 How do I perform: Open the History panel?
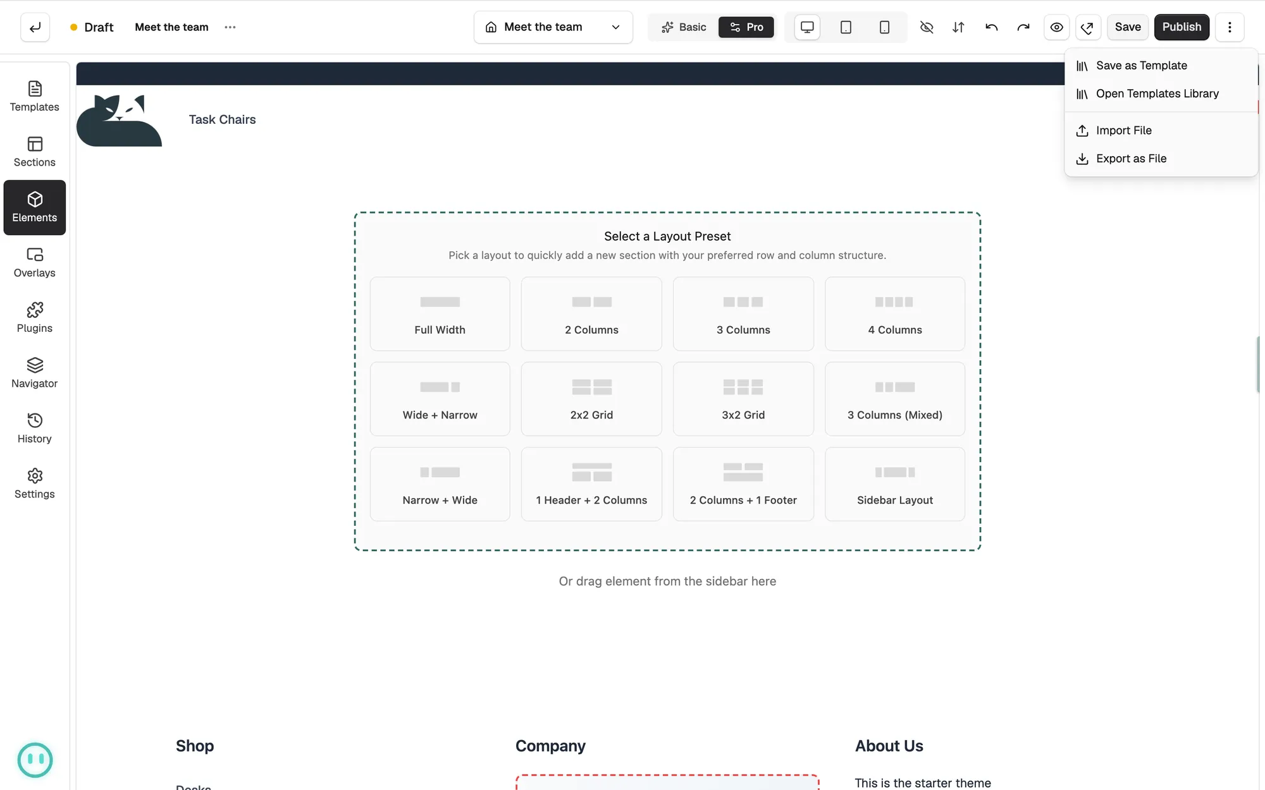tap(35, 428)
